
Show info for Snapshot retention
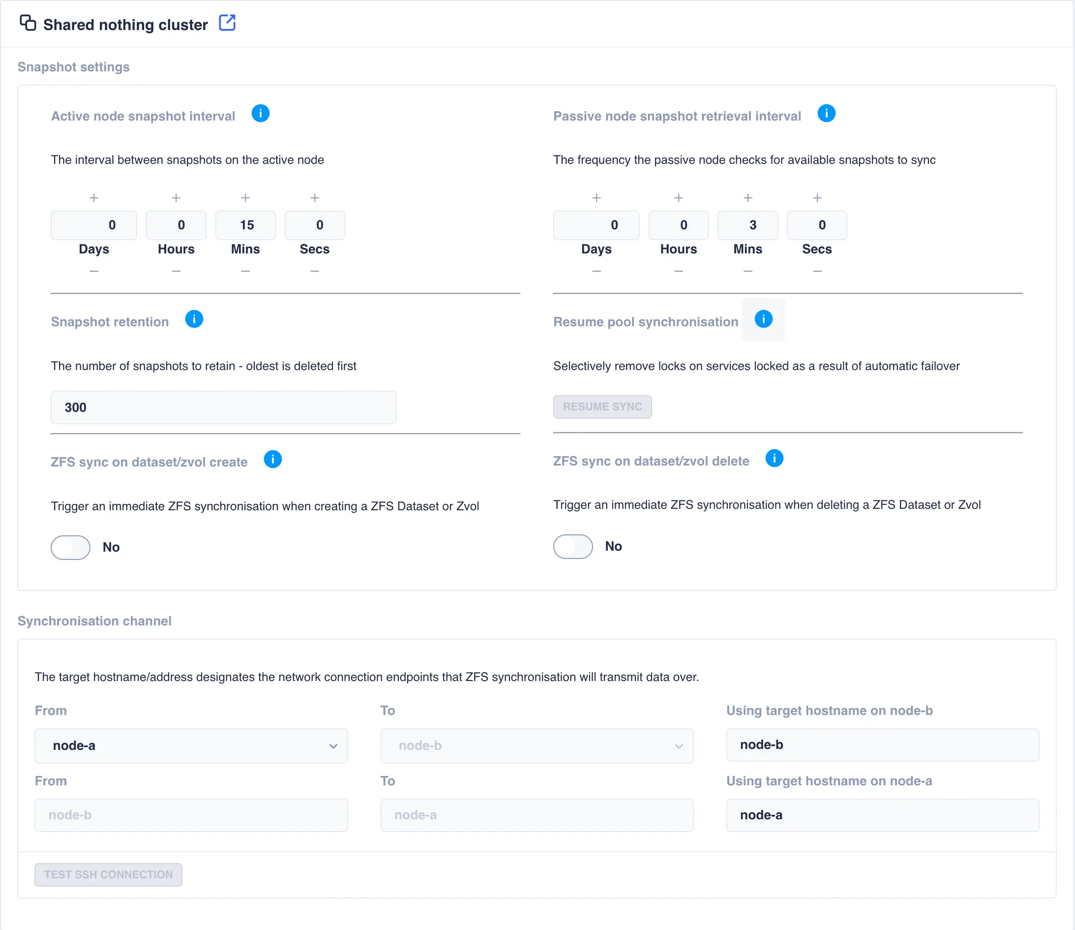[194, 319]
